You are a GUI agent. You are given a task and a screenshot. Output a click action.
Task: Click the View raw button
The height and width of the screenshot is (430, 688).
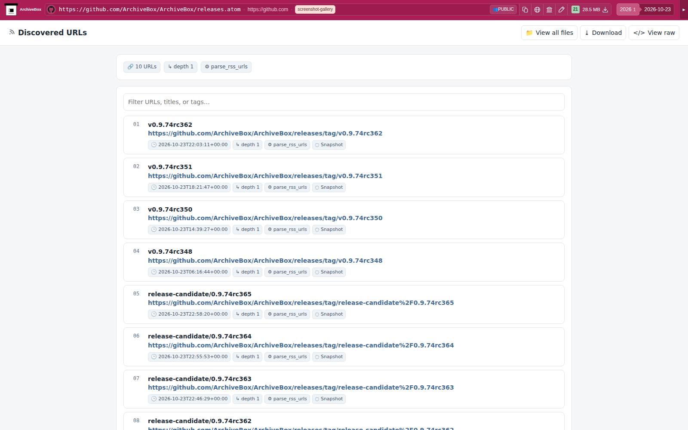tap(654, 33)
